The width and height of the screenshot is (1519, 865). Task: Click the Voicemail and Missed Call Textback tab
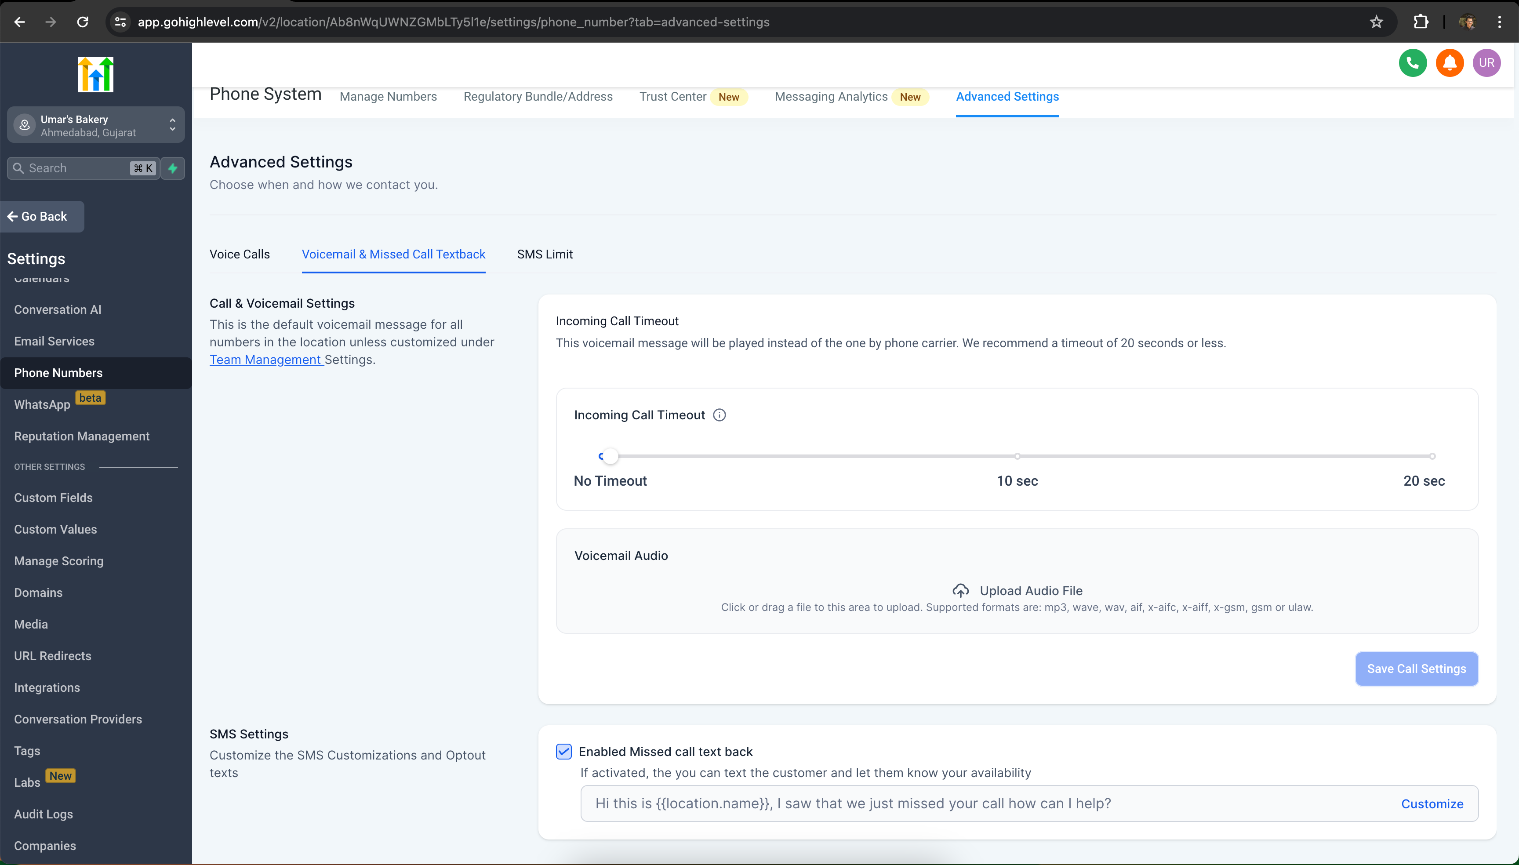click(393, 254)
